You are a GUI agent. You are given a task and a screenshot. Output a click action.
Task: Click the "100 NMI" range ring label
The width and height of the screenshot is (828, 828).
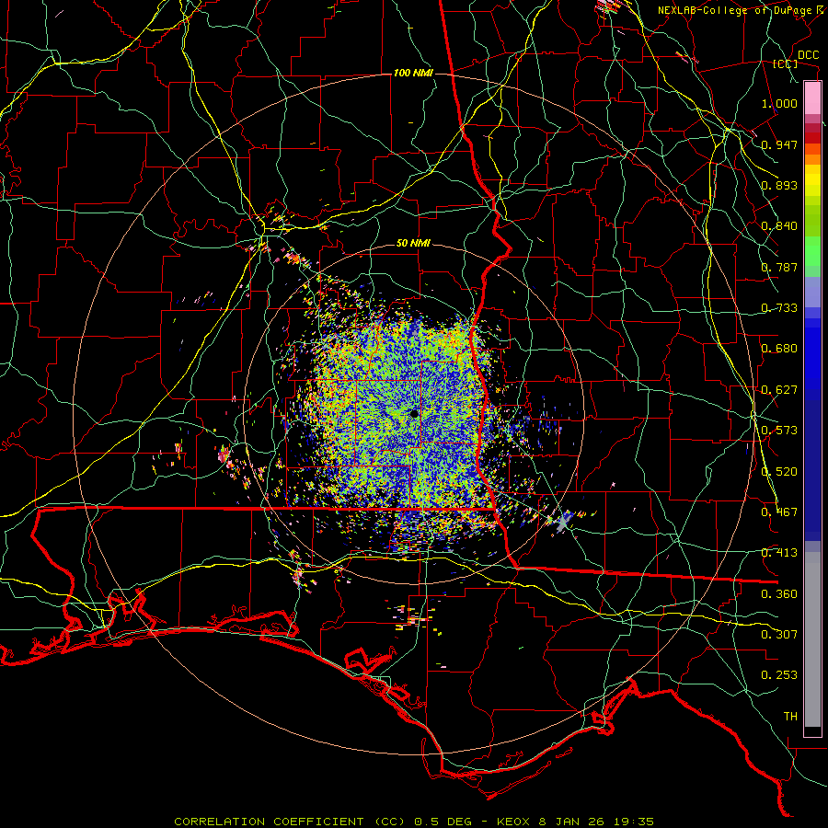413,73
